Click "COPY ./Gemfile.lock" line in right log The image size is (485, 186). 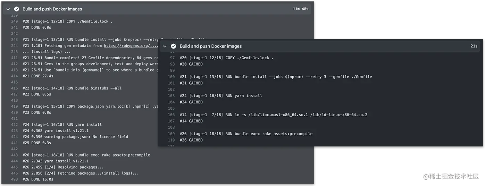click(227, 58)
